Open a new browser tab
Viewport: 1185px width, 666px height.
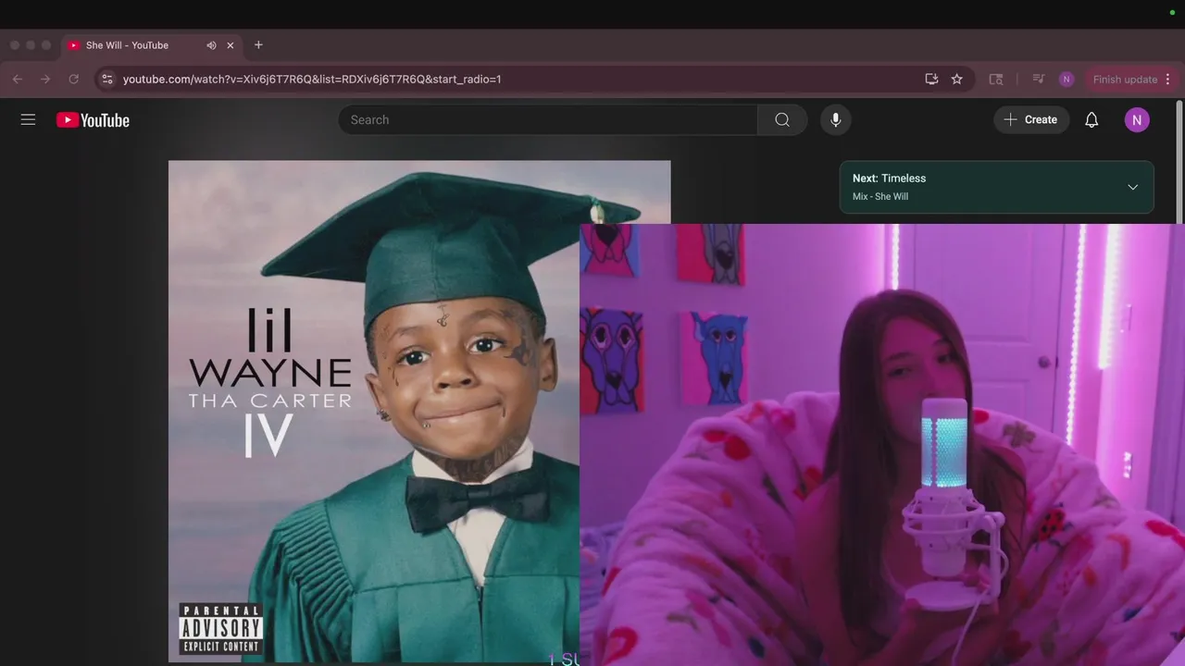(258, 45)
